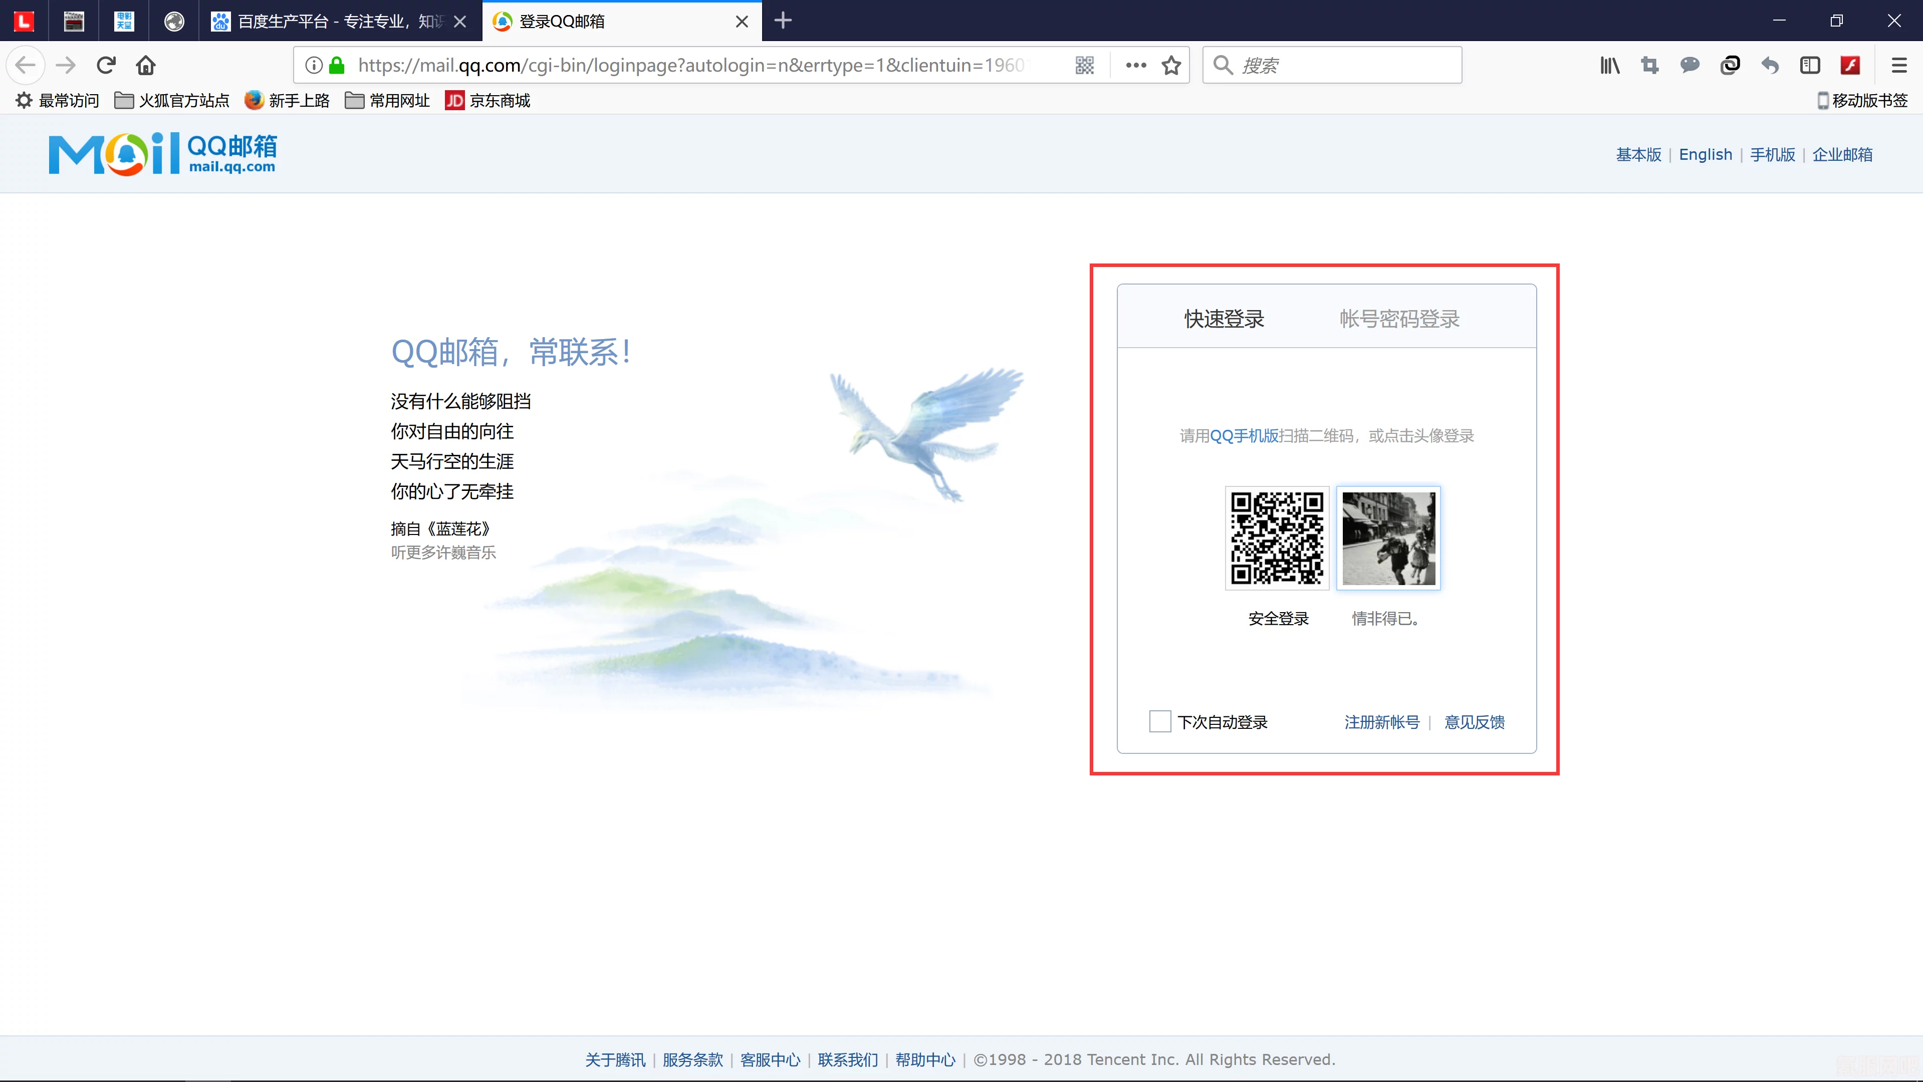Open the 手机版 link
1923x1082 pixels.
tap(1773, 154)
